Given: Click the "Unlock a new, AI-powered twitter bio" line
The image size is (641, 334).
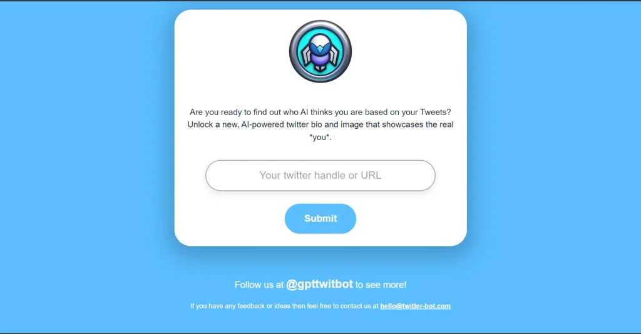Looking at the screenshot, I should click(320, 124).
